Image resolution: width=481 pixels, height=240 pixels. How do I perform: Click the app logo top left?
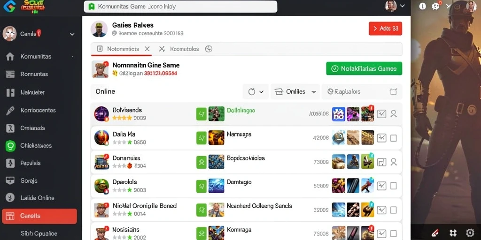tap(9, 6)
